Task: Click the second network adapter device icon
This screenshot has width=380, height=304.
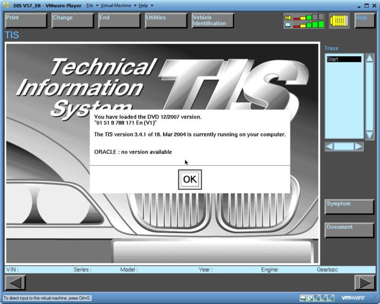Action: [324, 297]
